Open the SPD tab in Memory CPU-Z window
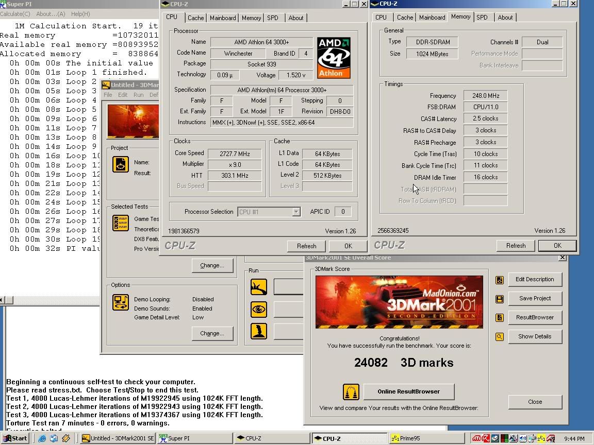 (482, 17)
